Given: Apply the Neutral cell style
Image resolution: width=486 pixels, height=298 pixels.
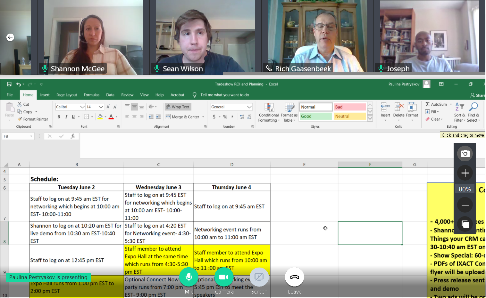Looking at the screenshot, I should click(x=350, y=116).
